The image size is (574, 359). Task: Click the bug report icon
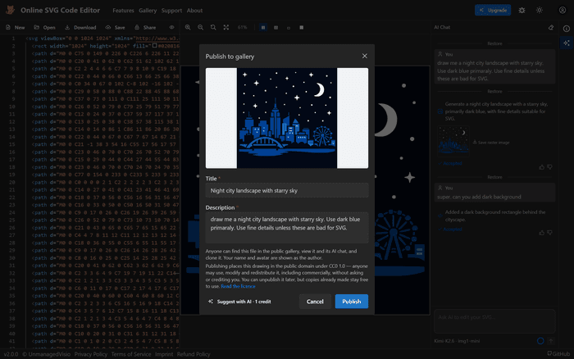pos(522,11)
